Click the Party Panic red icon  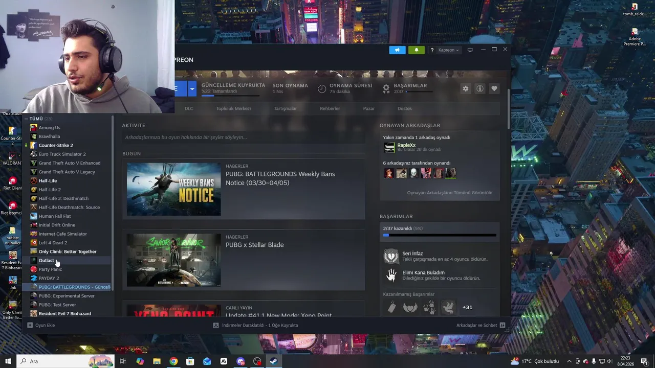(34, 269)
